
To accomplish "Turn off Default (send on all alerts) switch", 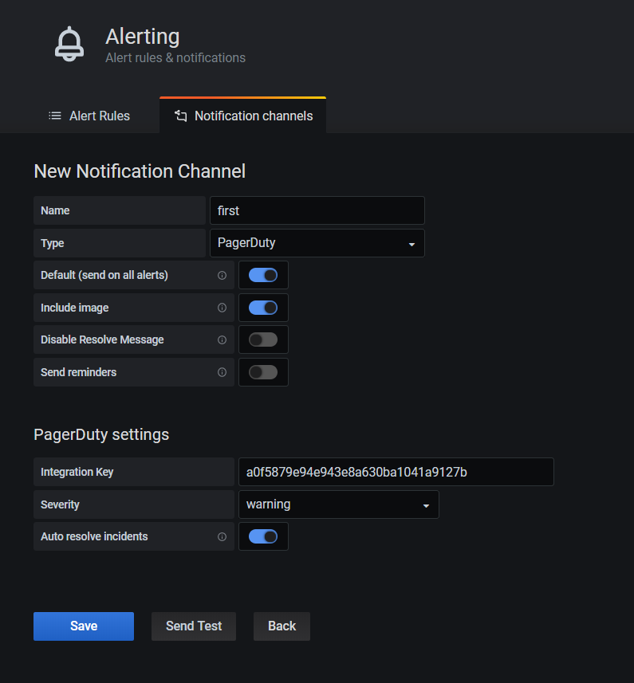I will 263,275.
